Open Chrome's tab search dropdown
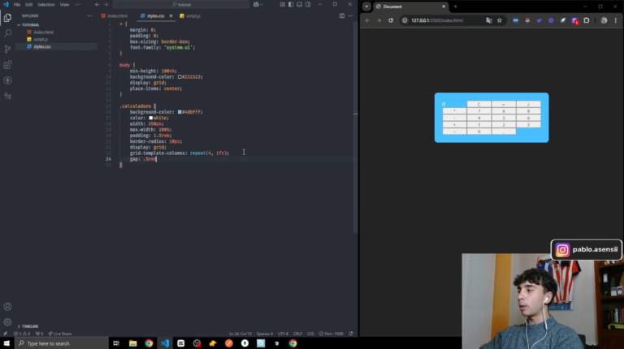 (x=366, y=6)
